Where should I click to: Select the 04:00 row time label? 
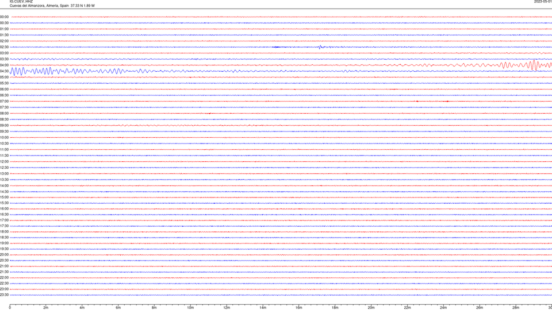point(4,65)
